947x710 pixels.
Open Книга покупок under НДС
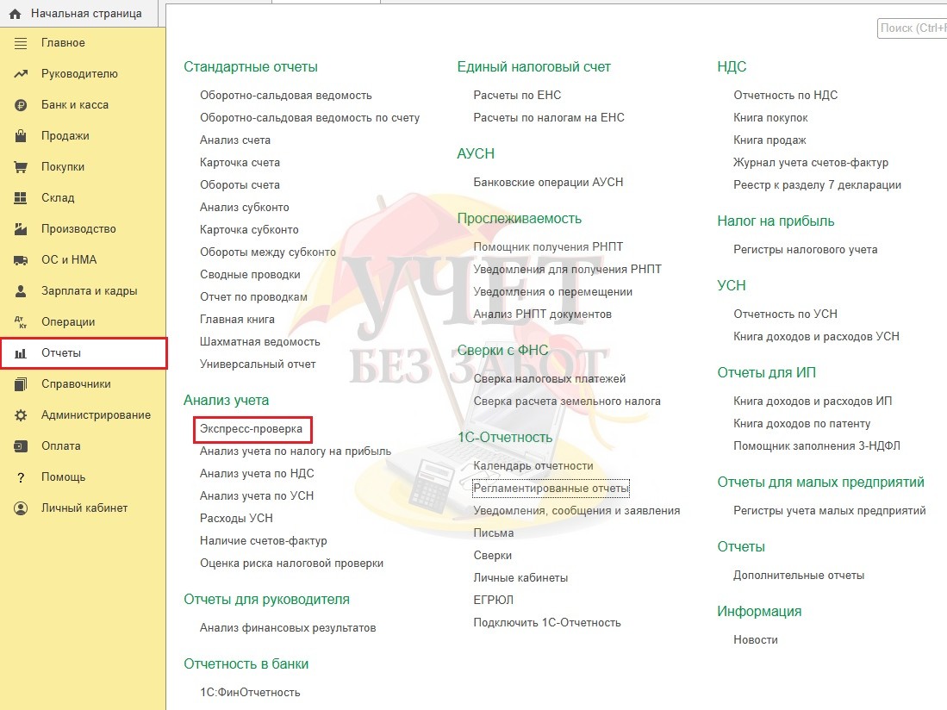[770, 118]
